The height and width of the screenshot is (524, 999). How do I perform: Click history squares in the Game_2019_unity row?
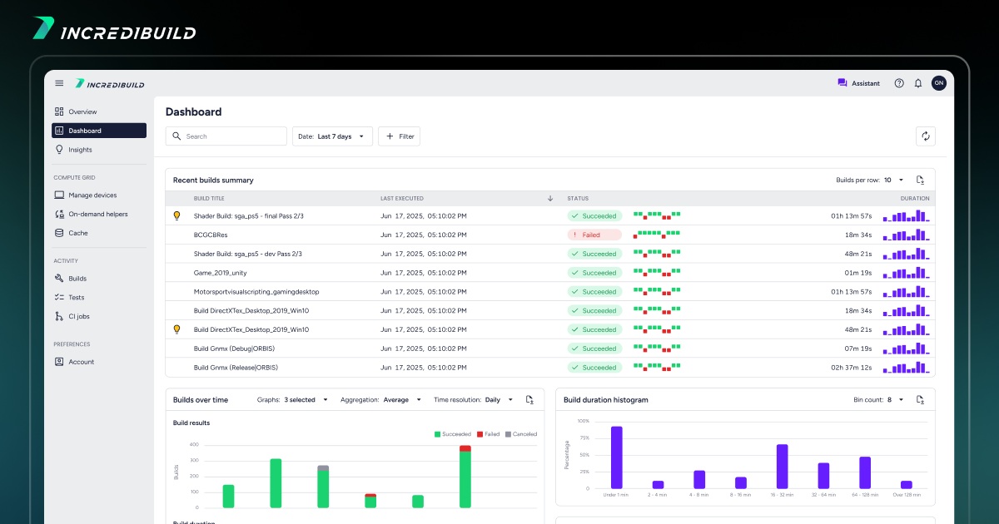[x=657, y=273]
